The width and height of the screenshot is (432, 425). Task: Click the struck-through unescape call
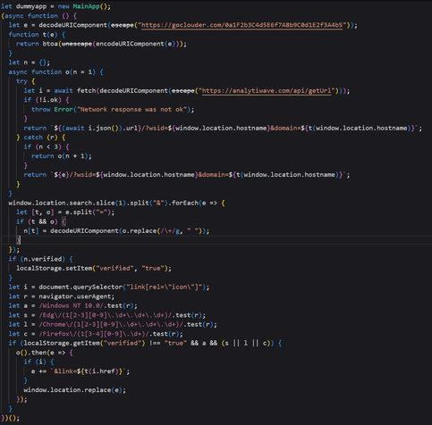tap(77, 44)
